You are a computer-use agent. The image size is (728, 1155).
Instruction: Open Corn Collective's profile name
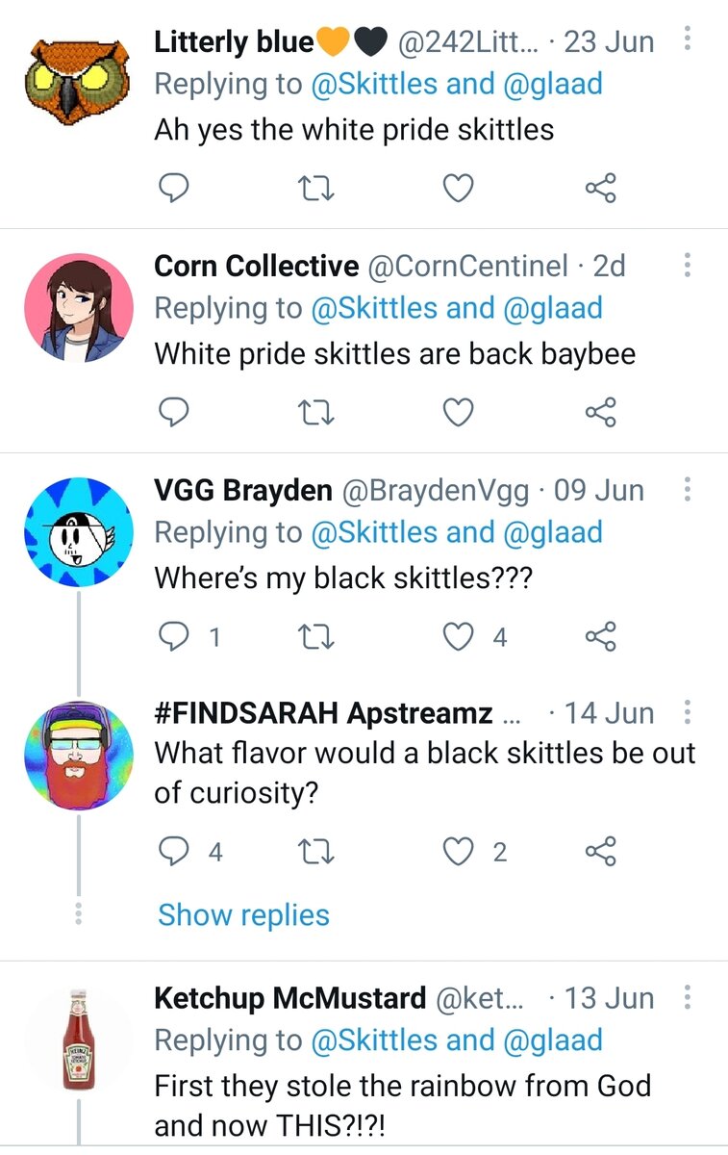[256, 266]
